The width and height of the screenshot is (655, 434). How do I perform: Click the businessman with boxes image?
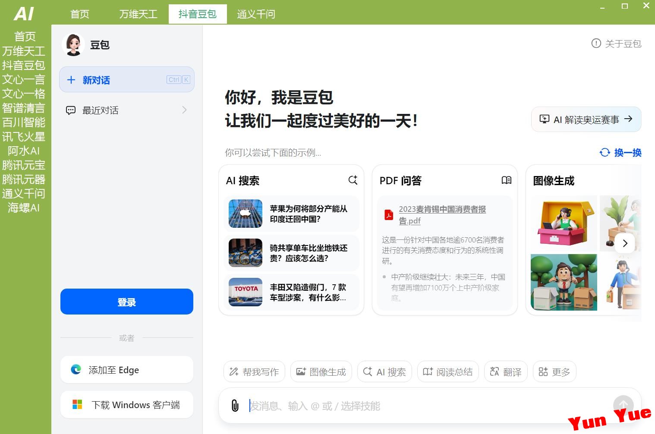pyautogui.click(x=564, y=282)
